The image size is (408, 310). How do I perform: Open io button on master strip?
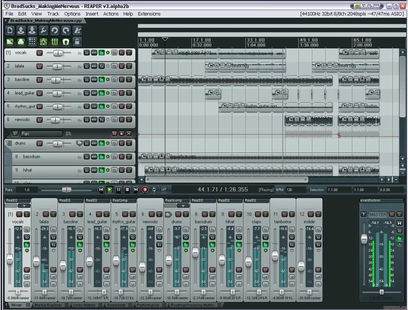click(x=399, y=231)
